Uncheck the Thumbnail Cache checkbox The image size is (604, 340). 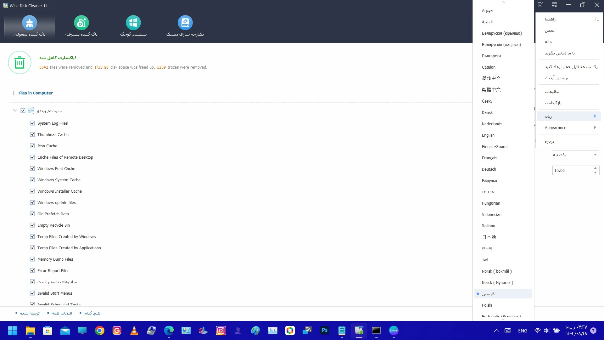(x=32, y=134)
